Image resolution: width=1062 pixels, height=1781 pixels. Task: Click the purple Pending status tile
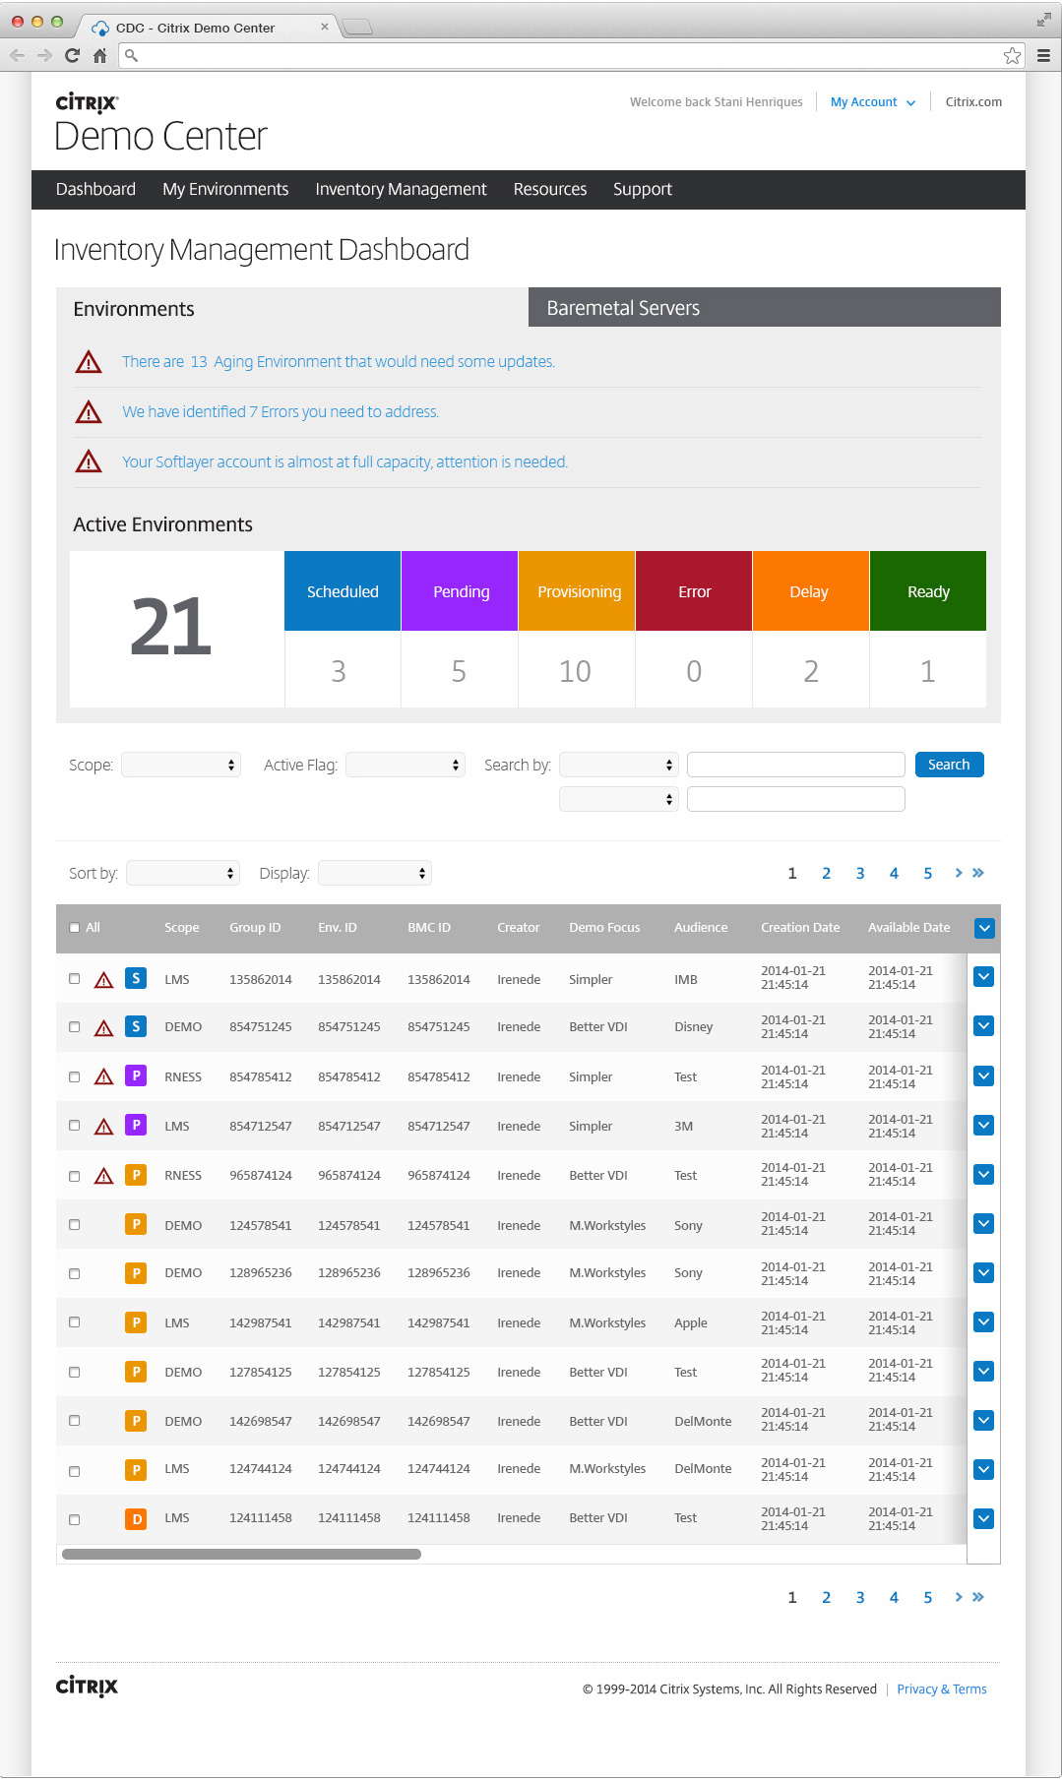pos(460,591)
